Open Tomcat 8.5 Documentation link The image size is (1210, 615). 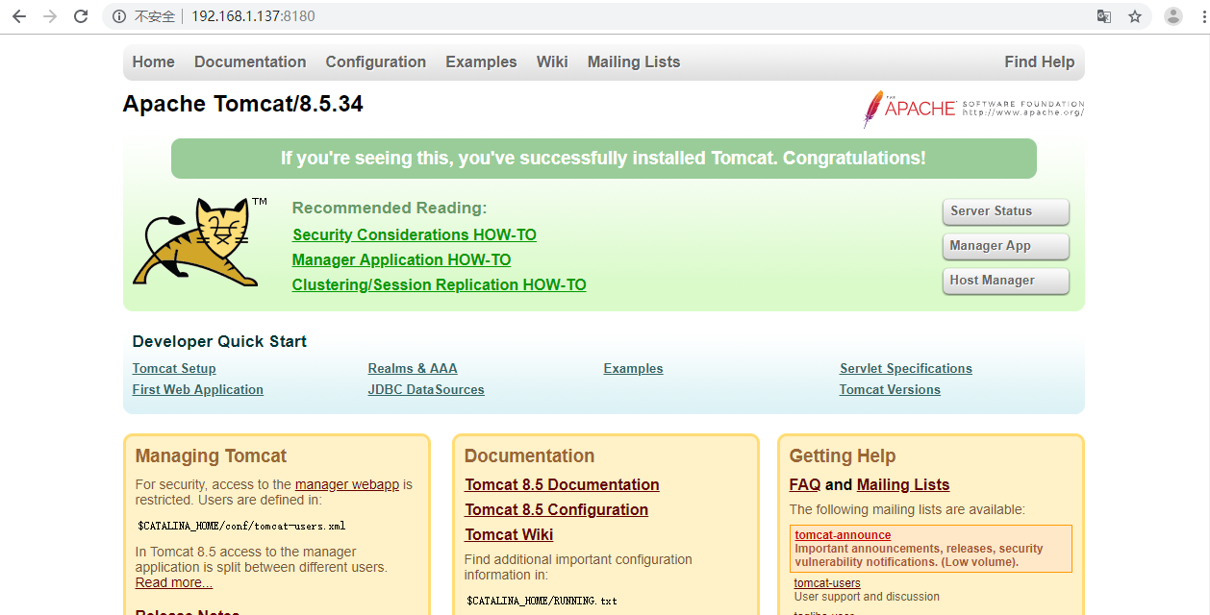562,484
